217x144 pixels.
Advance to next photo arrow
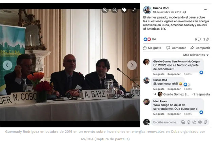(x=132, y=65)
